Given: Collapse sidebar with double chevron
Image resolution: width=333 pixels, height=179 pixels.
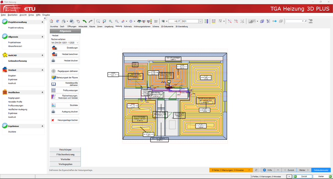Looking at the screenshot, I should [45, 18].
